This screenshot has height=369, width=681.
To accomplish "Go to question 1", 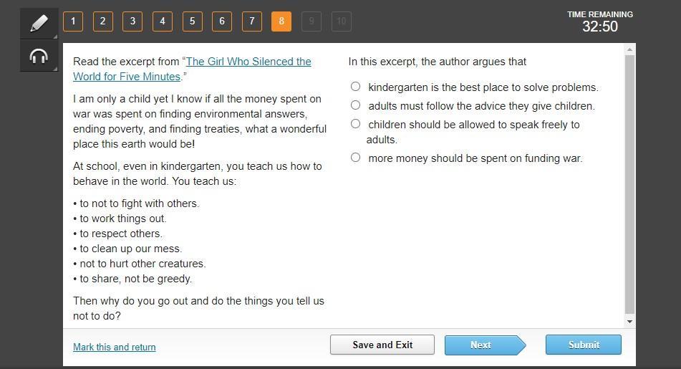I will pos(73,21).
